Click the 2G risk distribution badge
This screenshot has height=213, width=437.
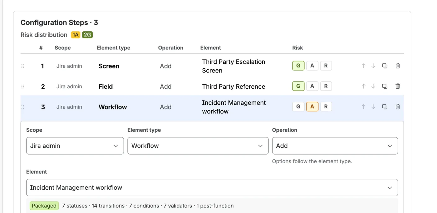(x=87, y=35)
